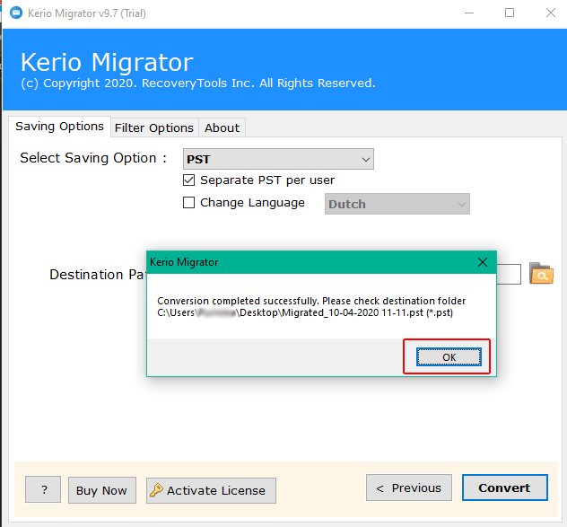Close the conversion completed dialog with X
This screenshot has width=567, height=527.
pyautogui.click(x=483, y=262)
